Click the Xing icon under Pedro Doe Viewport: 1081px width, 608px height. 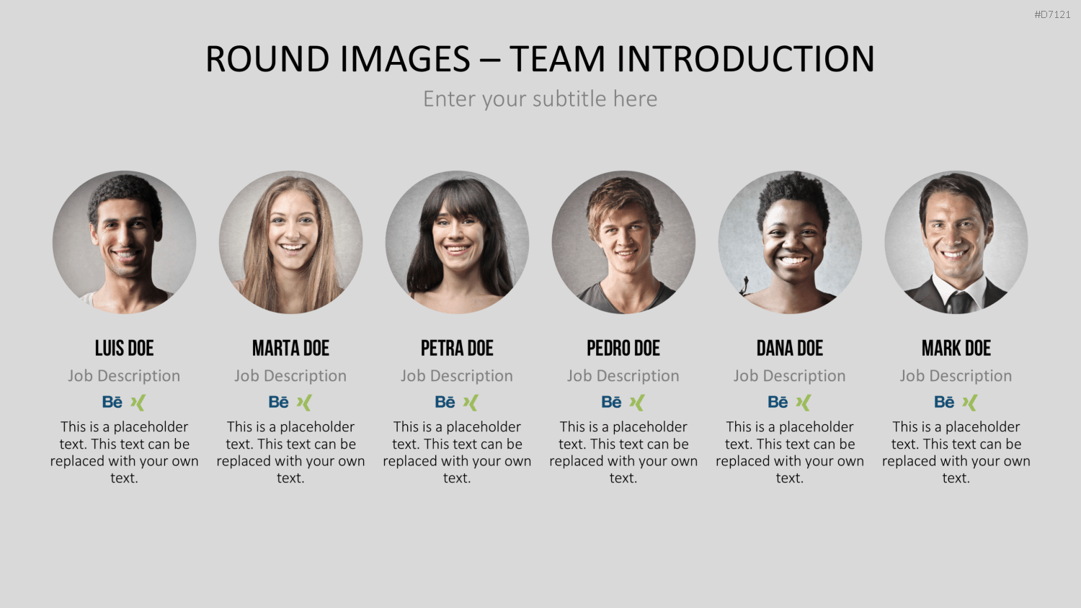click(x=637, y=402)
